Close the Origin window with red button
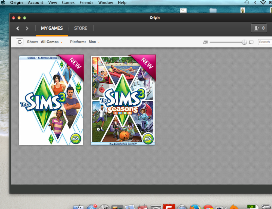Screen dimensions: 272x209 [14, 18]
